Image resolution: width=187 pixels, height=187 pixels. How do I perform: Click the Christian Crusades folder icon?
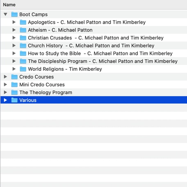23,38
